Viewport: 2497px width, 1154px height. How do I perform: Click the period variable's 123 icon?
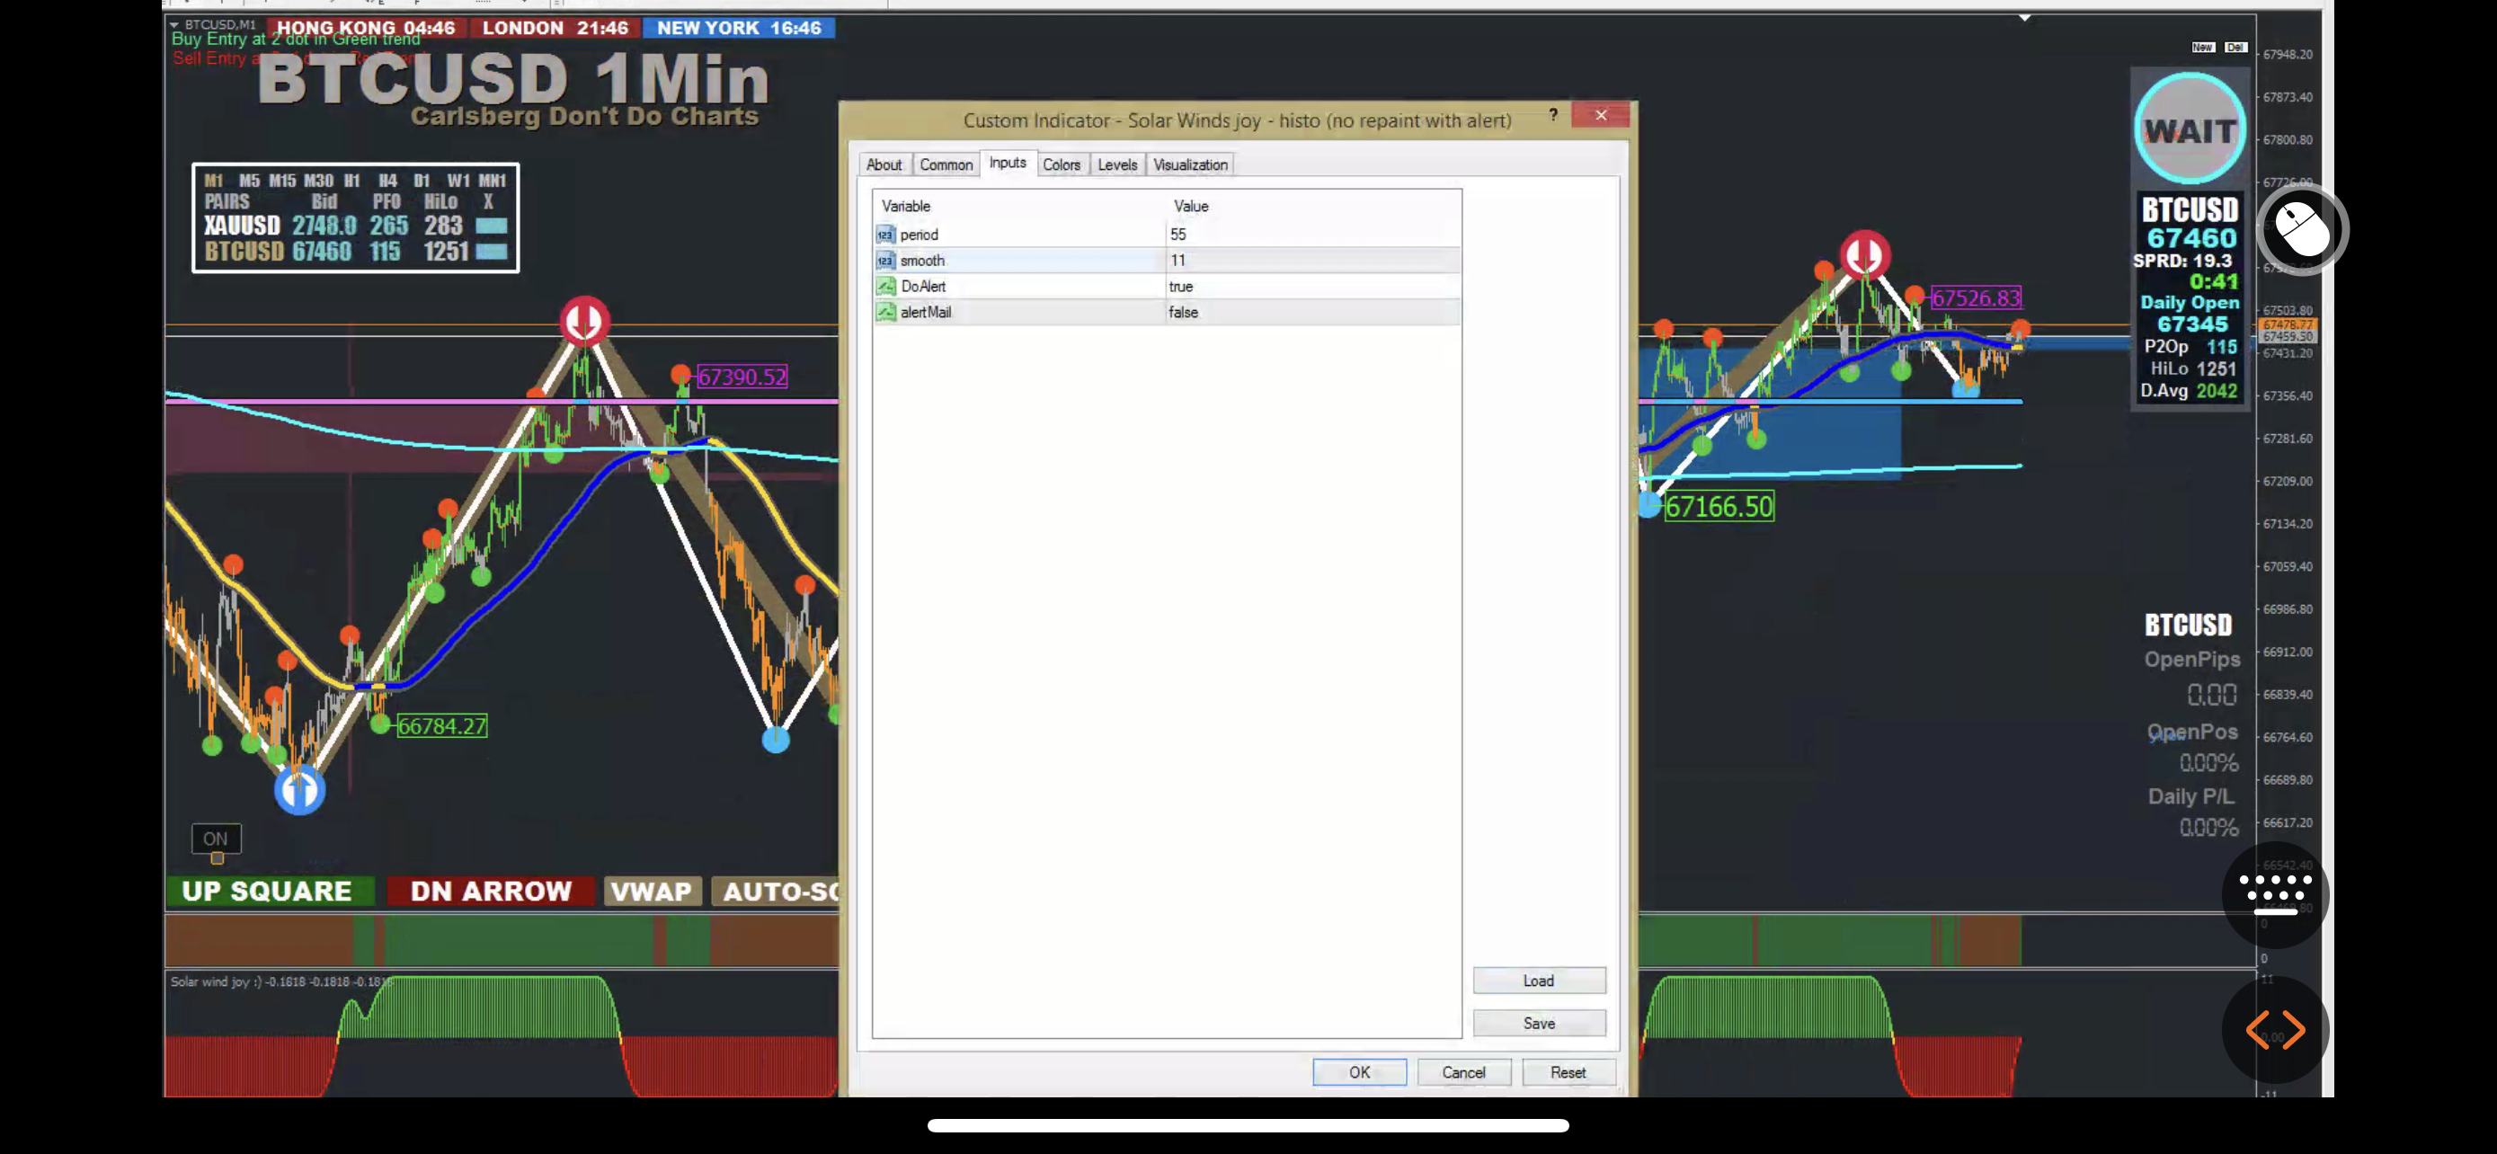click(x=885, y=235)
